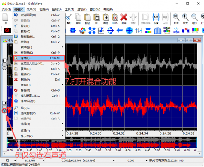The width and height of the screenshot is (204, 167).
Task: Click the 所有 zoom all magnifier icon
Action: click(x=176, y=17)
